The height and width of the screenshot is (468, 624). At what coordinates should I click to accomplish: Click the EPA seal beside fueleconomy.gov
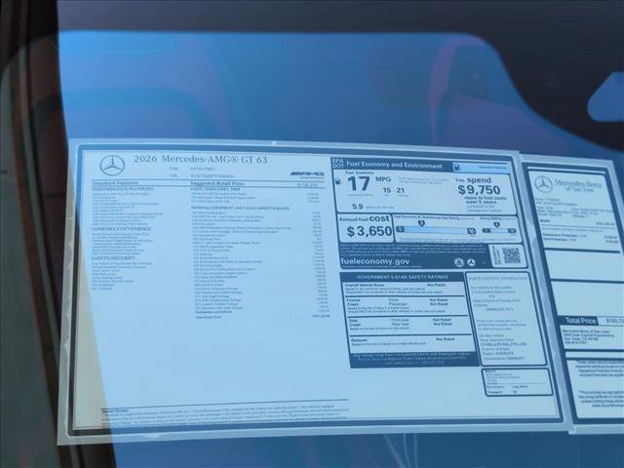click(459, 262)
